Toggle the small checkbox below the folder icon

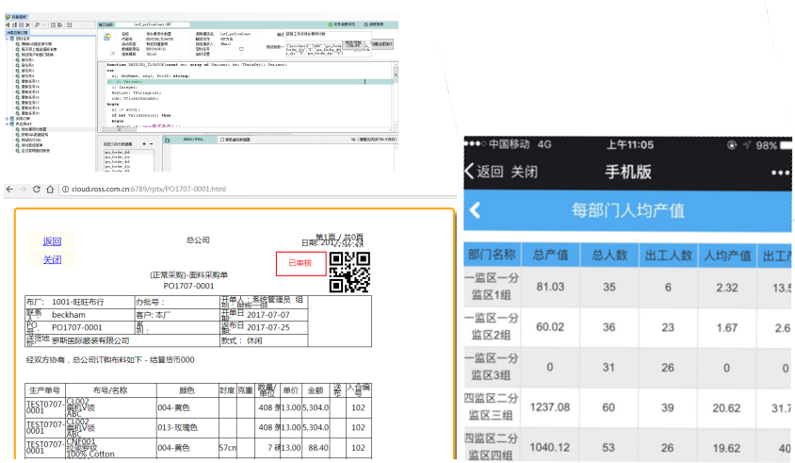pyautogui.click(x=112, y=54)
